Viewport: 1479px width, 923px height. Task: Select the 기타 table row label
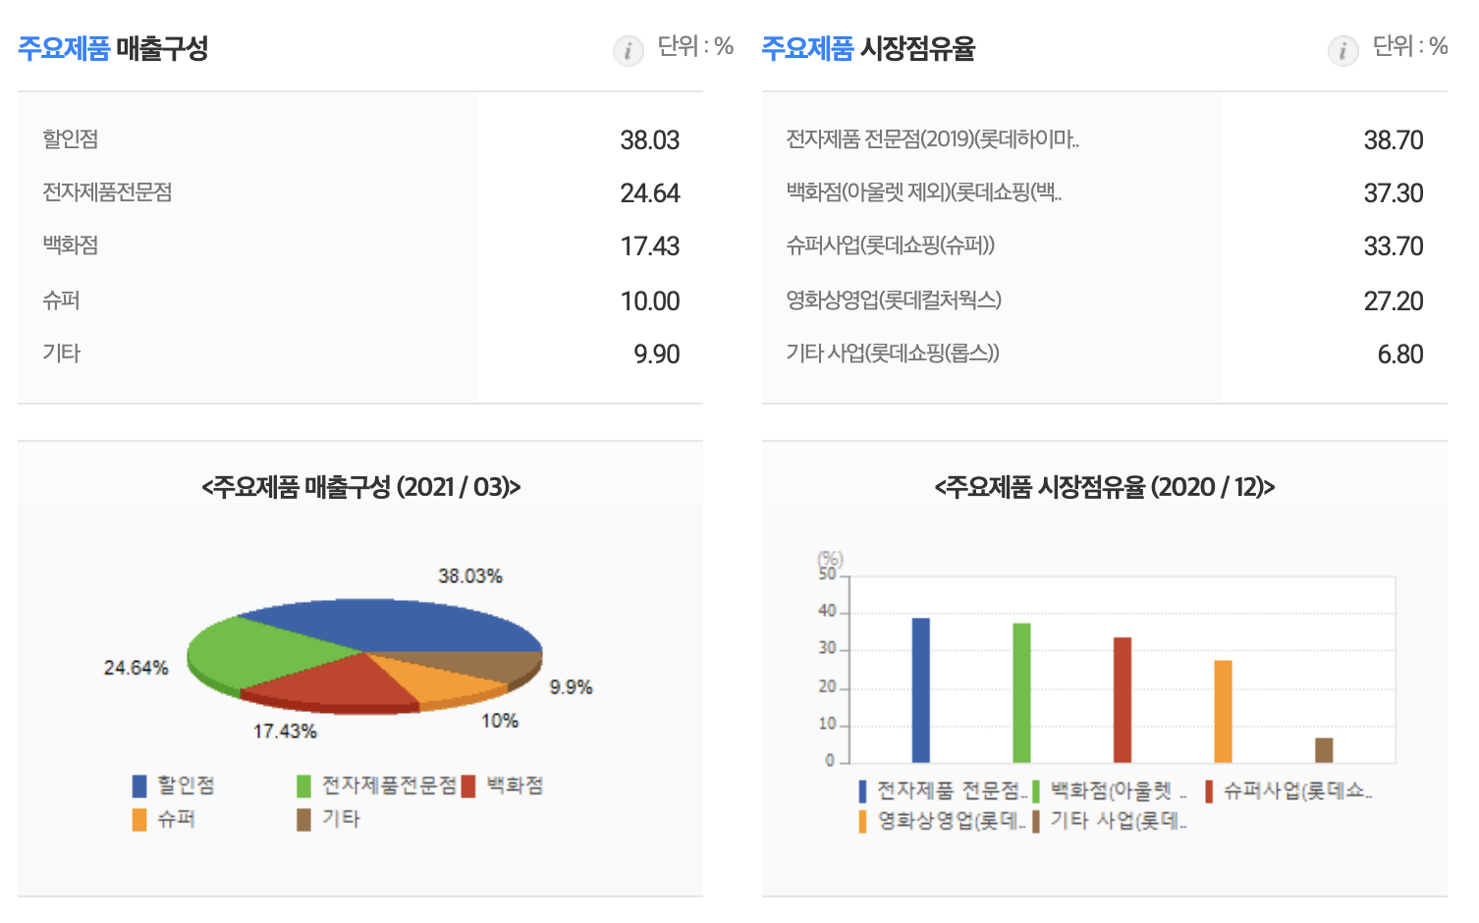pos(61,353)
